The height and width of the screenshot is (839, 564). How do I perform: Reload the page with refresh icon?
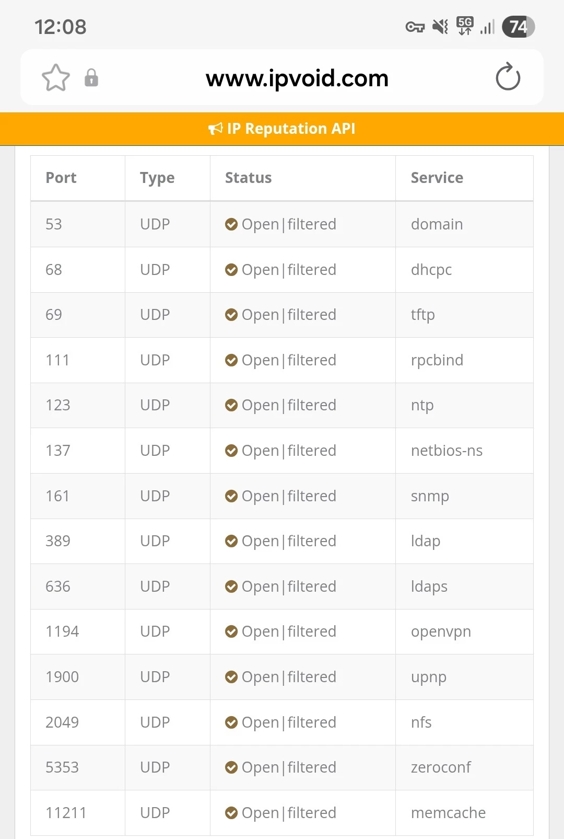point(508,77)
